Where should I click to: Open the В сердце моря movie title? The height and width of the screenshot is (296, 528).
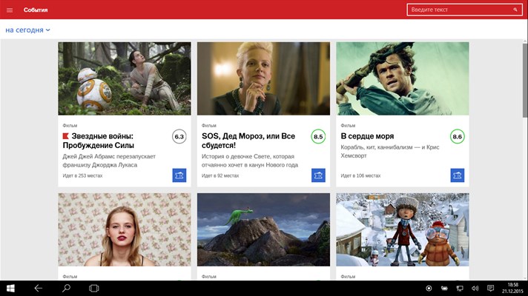pos(367,136)
